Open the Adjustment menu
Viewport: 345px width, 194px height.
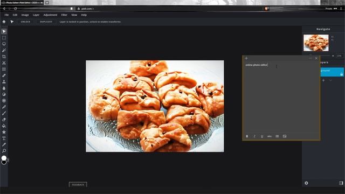tap(50, 15)
